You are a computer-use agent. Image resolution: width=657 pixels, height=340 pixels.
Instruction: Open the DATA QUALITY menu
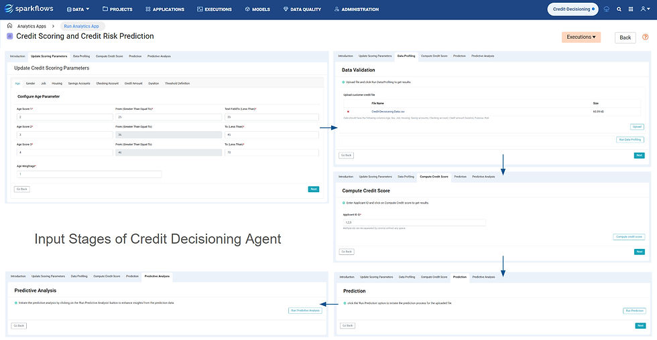click(302, 9)
